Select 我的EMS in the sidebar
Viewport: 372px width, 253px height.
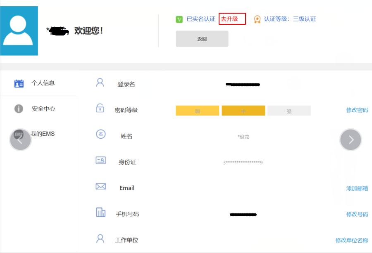click(42, 134)
